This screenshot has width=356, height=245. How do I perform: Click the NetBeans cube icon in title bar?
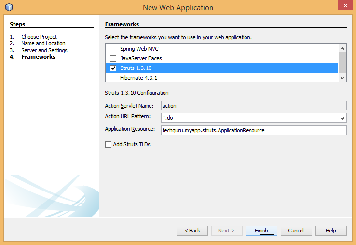[x=9, y=7]
